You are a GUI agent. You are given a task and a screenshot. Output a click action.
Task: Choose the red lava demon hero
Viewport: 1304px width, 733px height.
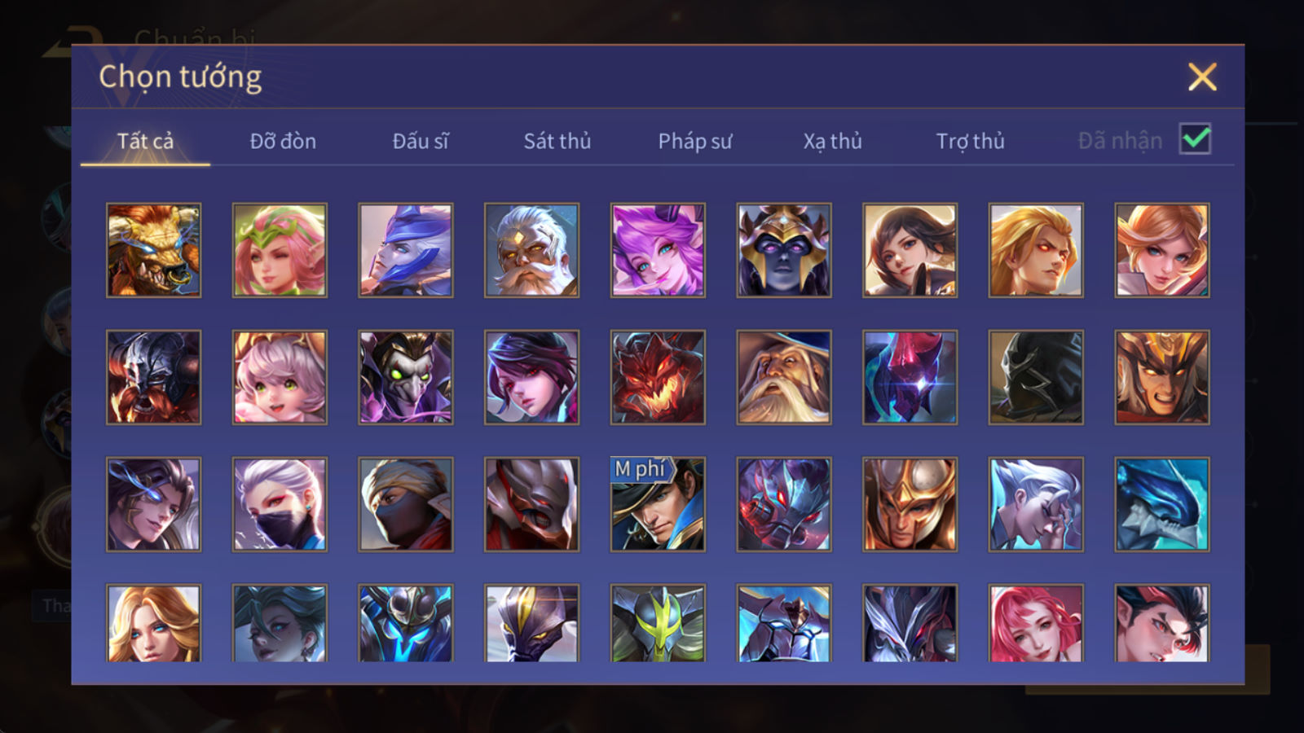[658, 377]
